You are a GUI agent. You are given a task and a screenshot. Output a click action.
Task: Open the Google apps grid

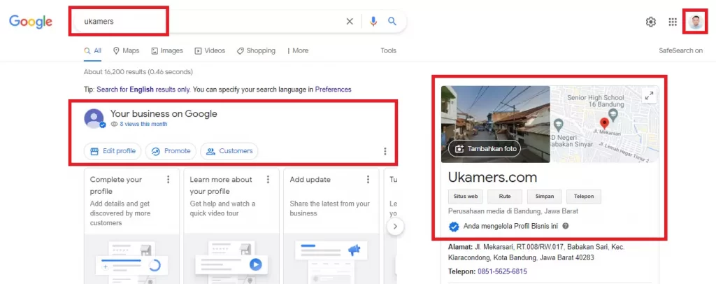673,22
